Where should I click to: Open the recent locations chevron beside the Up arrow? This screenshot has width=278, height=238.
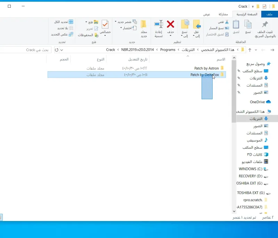point(256,50)
